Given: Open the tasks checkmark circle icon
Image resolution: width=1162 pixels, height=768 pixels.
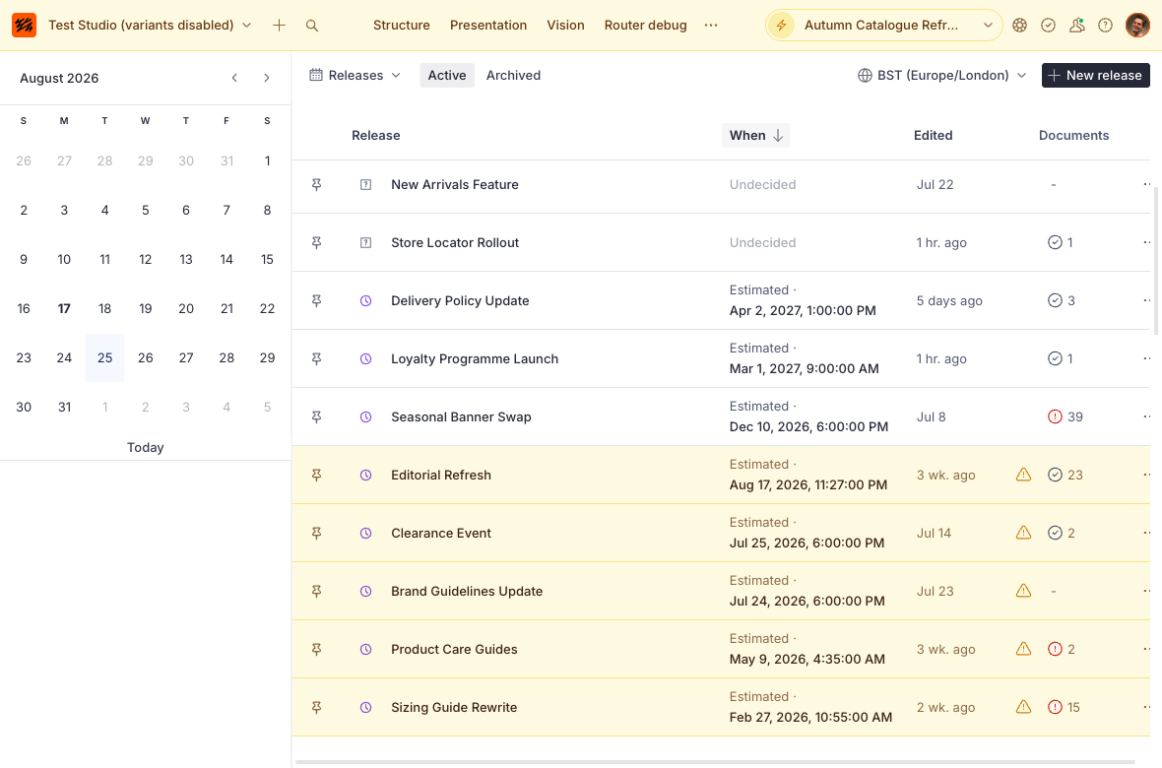Looking at the screenshot, I should point(1048,26).
